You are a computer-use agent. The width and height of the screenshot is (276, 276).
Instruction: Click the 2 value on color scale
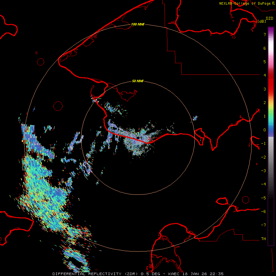click(x=265, y=103)
